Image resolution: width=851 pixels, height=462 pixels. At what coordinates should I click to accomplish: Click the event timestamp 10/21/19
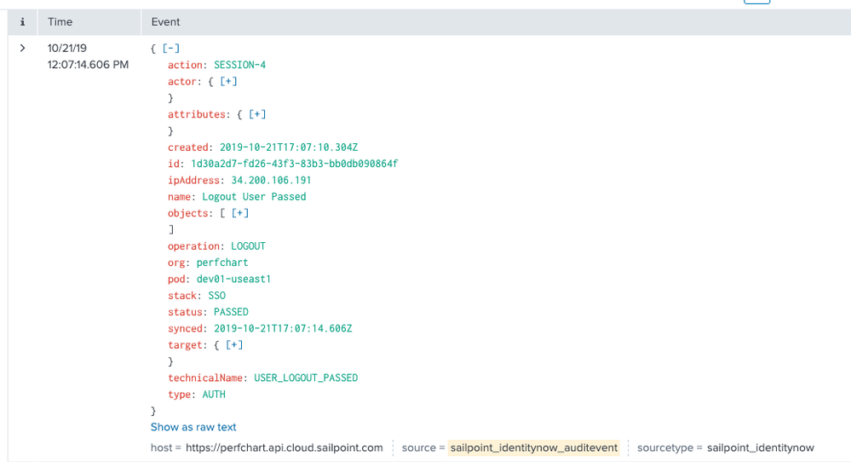(67, 49)
